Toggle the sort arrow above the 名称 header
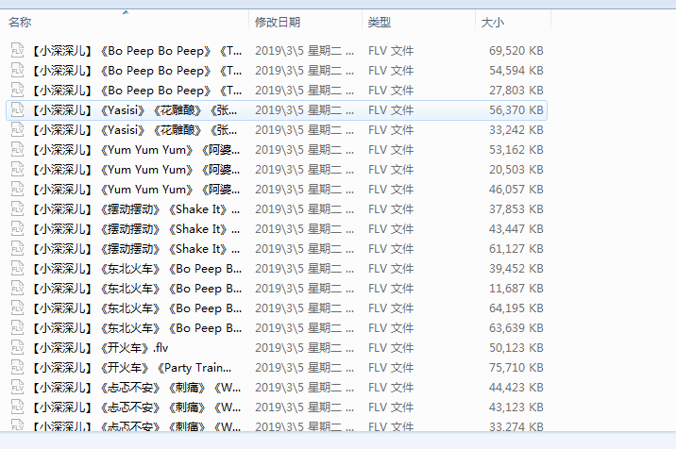676x449 pixels. click(x=126, y=12)
